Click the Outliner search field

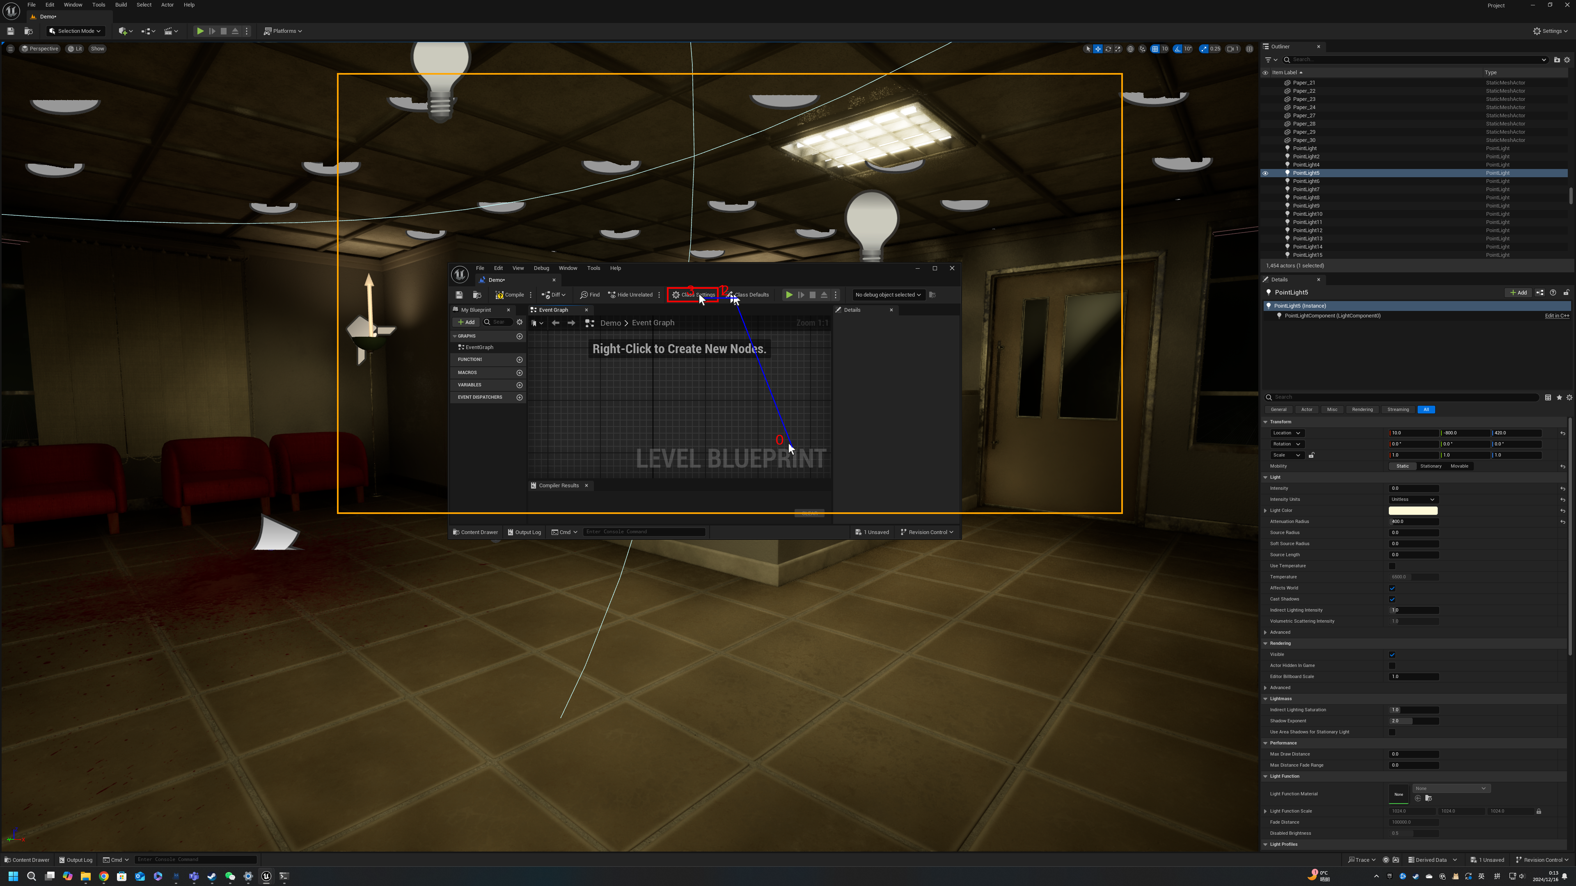[x=1415, y=60]
